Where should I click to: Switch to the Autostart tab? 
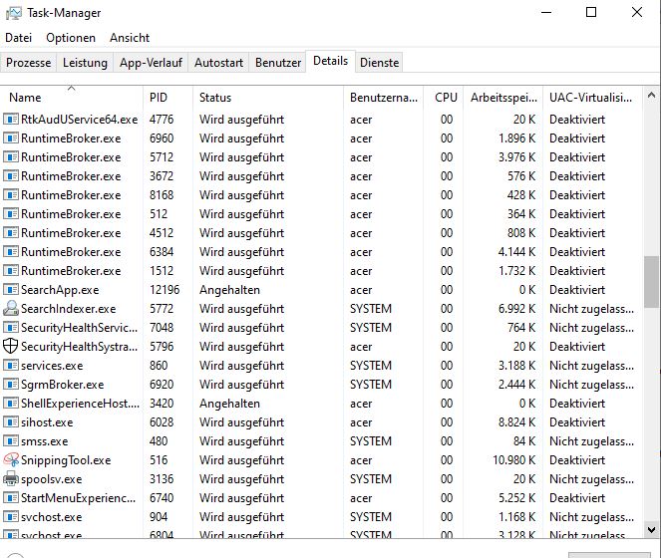tap(218, 63)
